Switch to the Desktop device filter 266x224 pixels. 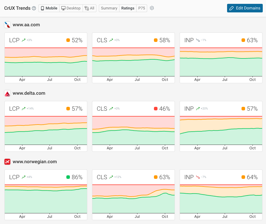[71, 8]
